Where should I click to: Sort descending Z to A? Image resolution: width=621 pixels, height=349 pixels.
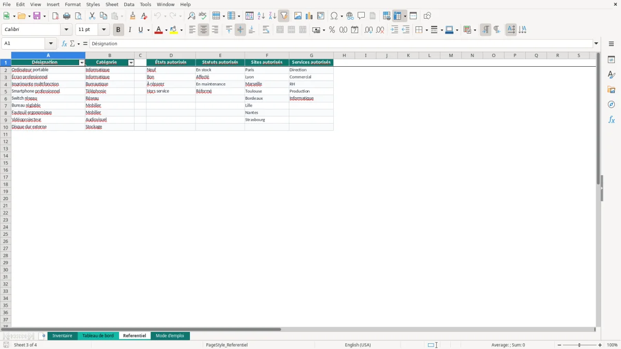tap(273, 16)
